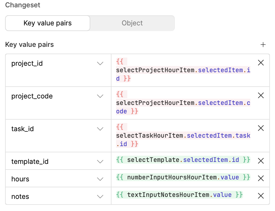Edit the project_id value expression field
The width and height of the screenshot is (275, 211).
183,70
